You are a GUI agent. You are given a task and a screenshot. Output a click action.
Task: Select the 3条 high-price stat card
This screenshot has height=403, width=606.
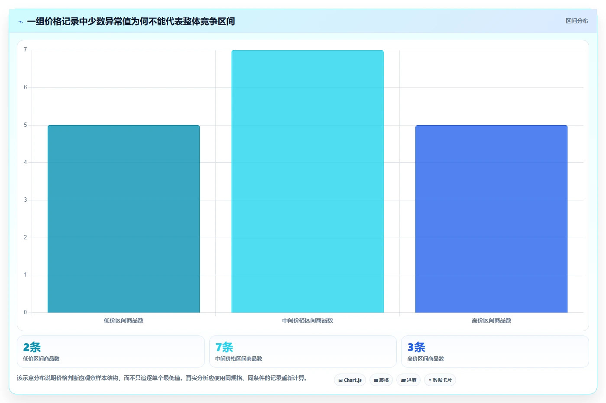click(495, 351)
